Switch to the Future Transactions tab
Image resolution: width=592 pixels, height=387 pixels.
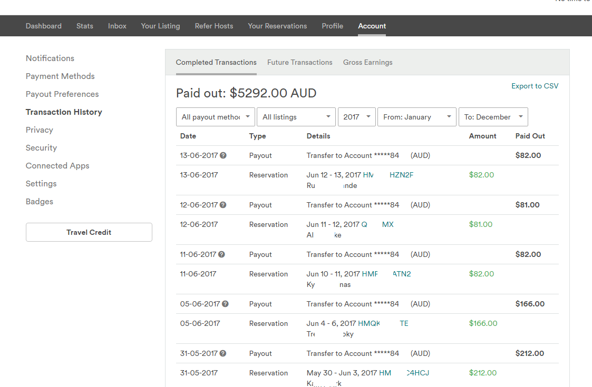[299, 62]
